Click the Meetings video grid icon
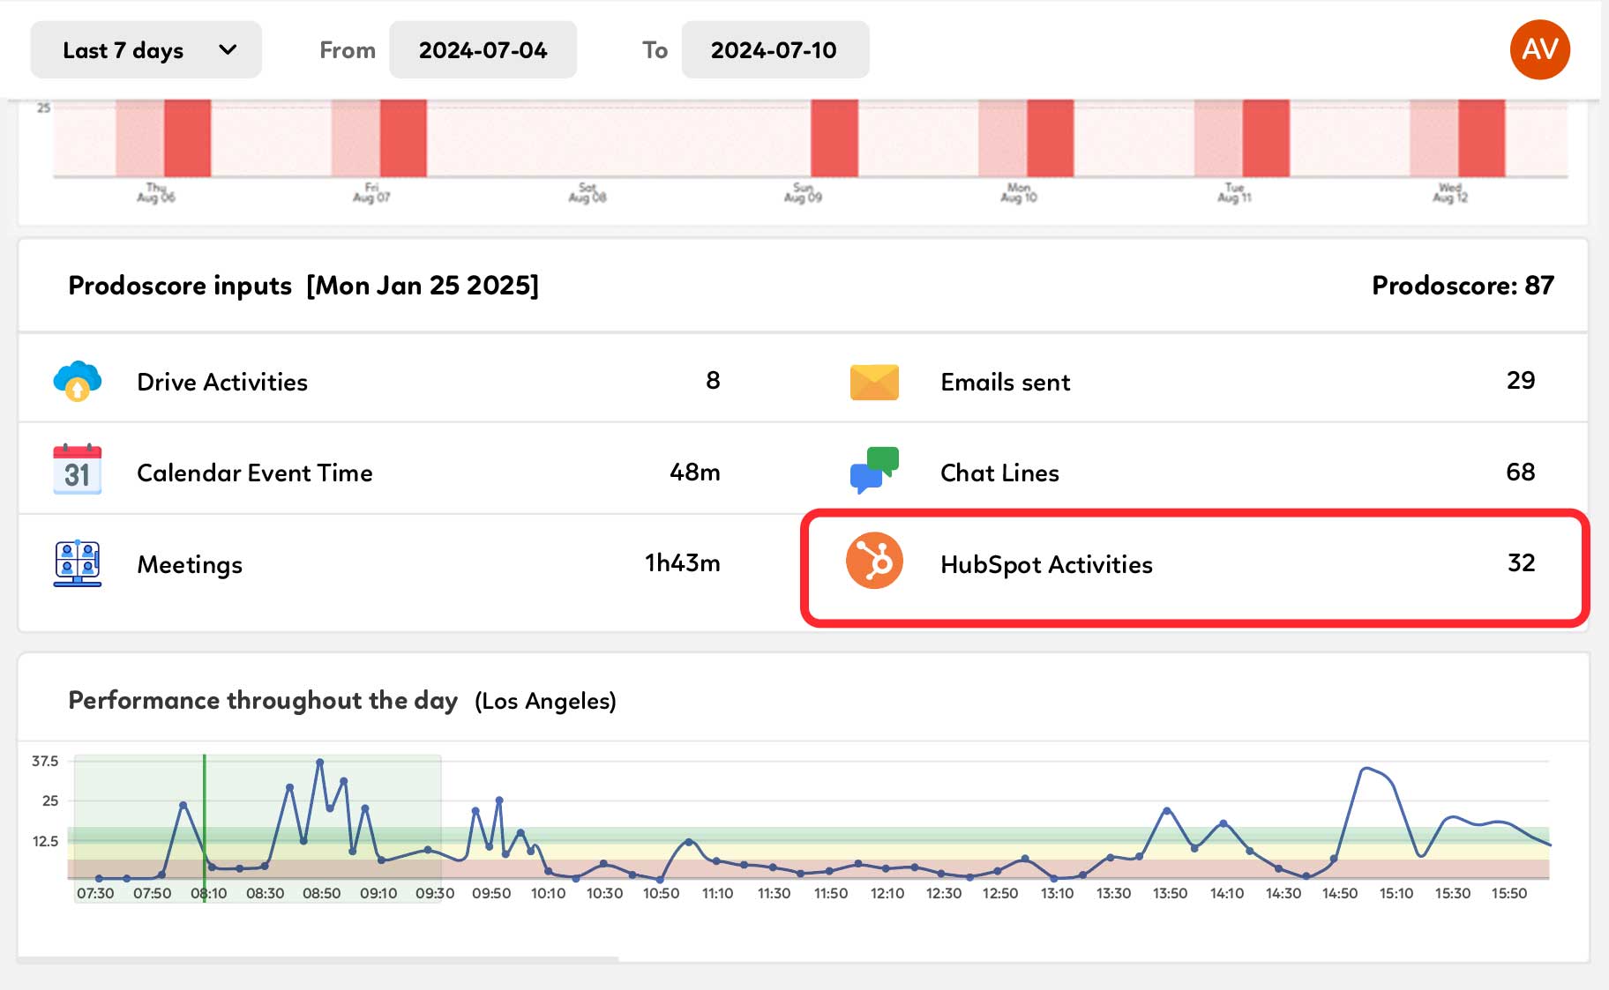The height and width of the screenshot is (990, 1609). point(78,563)
